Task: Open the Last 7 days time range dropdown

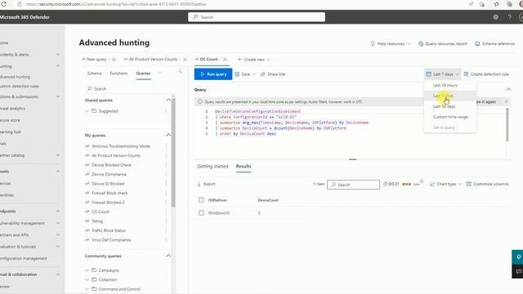Action: (x=442, y=74)
